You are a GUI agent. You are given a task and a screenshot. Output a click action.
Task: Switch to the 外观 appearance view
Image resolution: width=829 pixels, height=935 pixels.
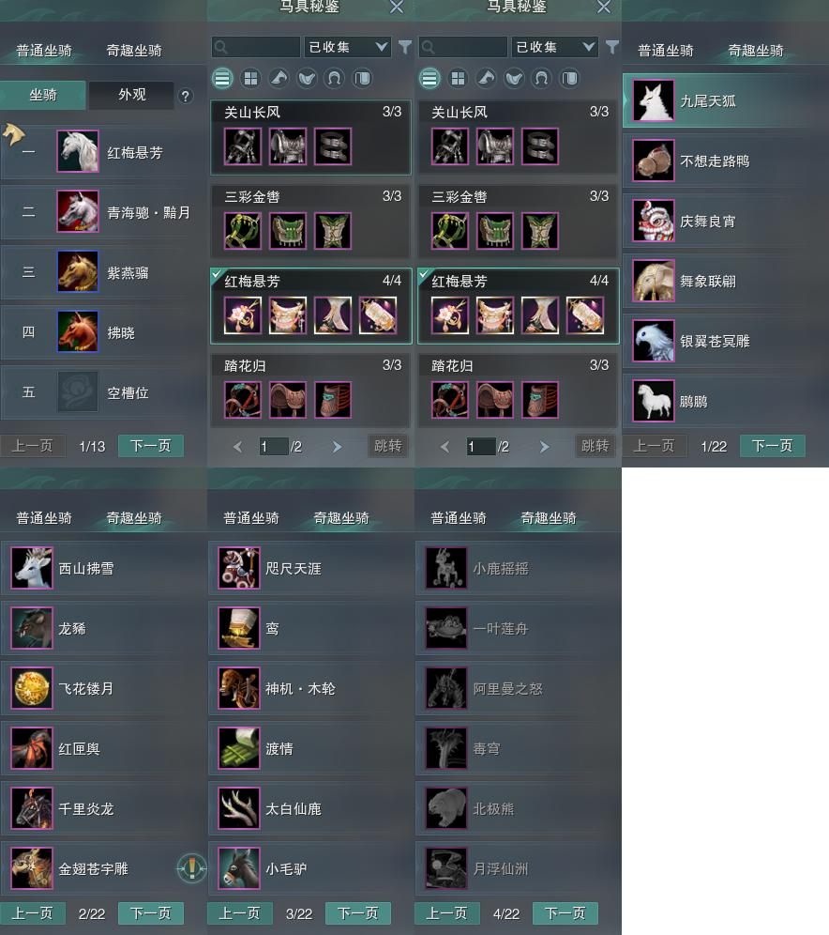(x=131, y=95)
